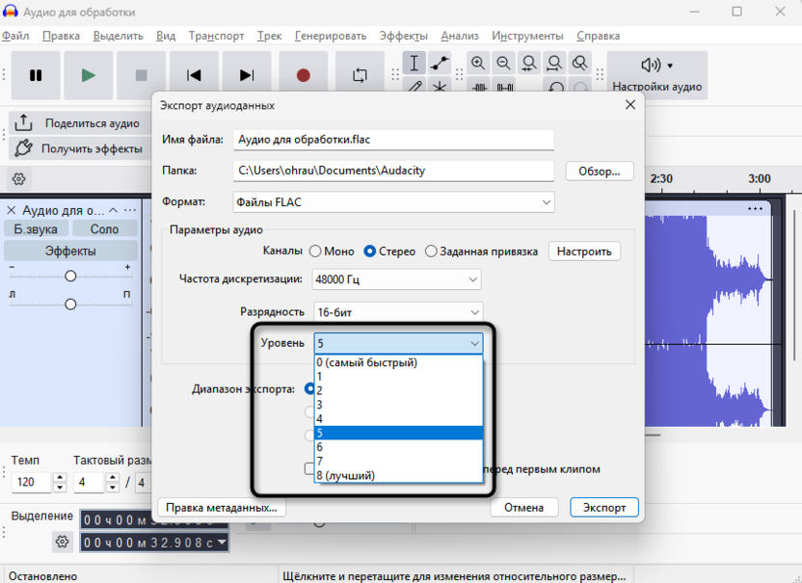
Task: Skip to start of the track
Action: (194, 75)
